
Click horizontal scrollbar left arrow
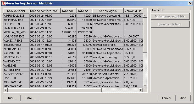pos(5,90)
